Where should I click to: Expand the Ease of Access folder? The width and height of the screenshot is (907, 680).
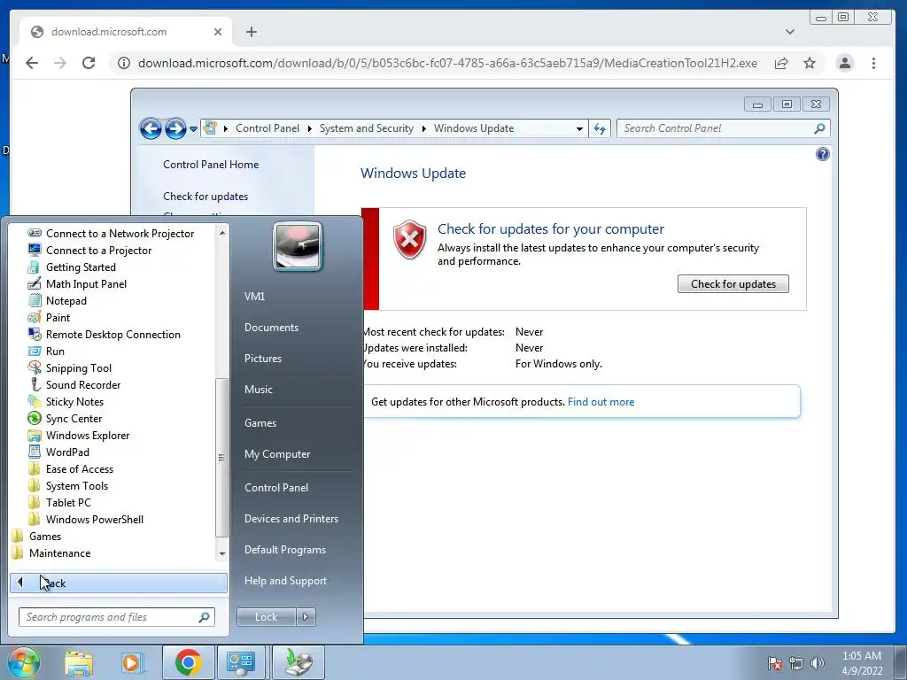79,469
